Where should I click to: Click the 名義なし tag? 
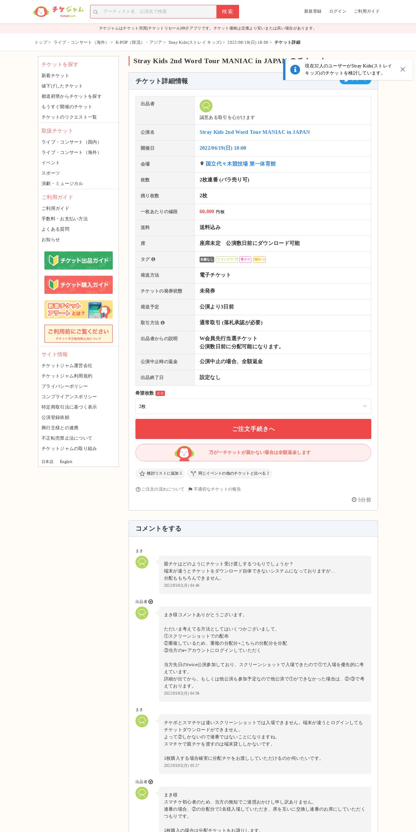click(207, 260)
